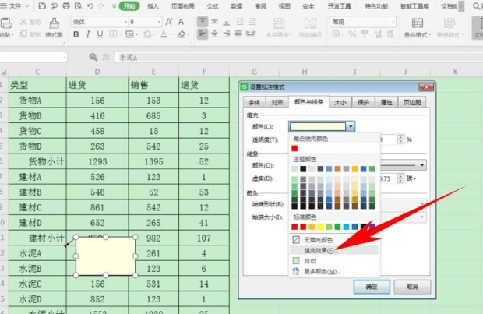The image size is (483, 314).
Task: Click the Print icon in quick access bar
Action: click(66, 6)
